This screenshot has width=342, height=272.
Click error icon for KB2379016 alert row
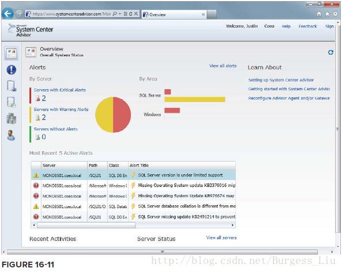(x=36, y=186)
